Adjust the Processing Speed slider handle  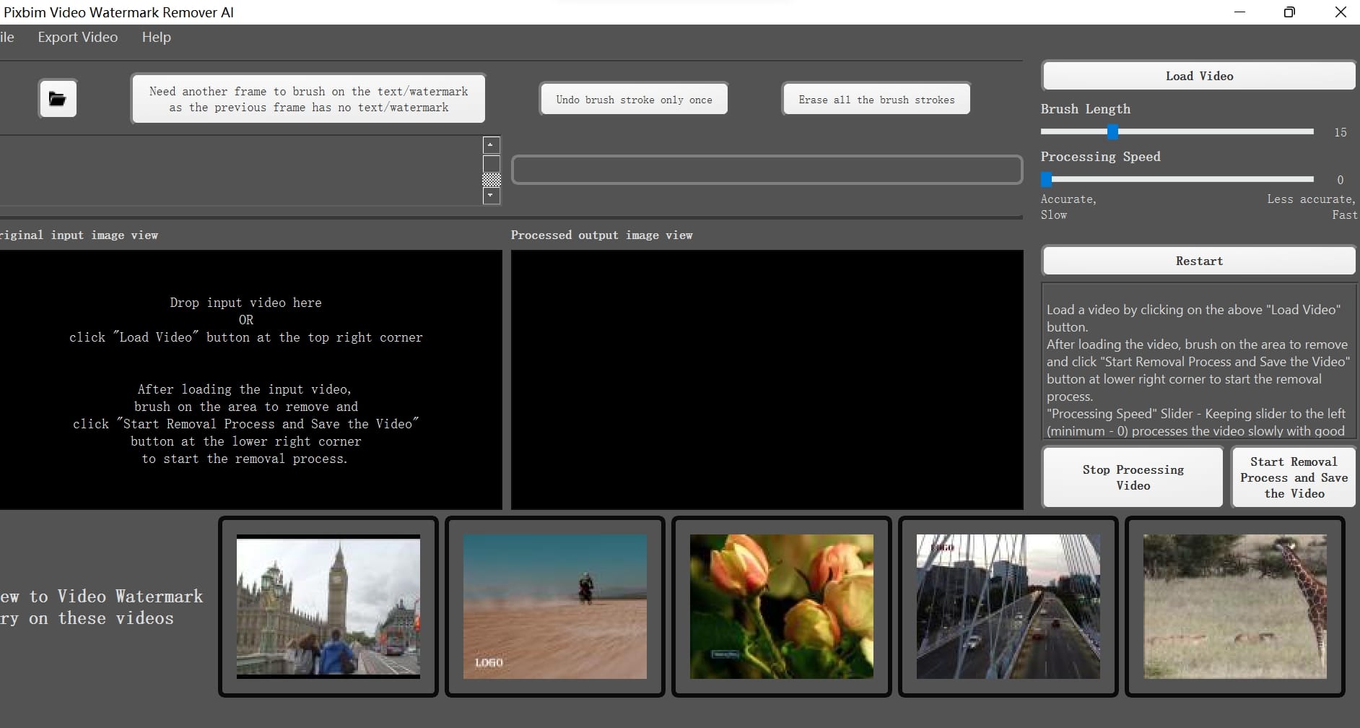[x=1046, y=179]
